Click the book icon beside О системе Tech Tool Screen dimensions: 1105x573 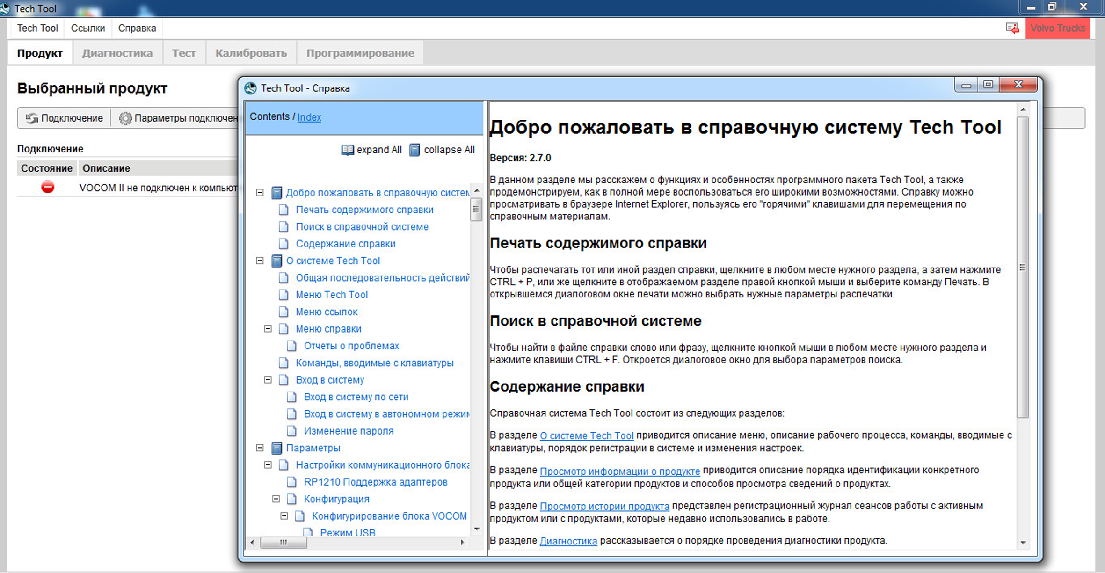(276, 261)
